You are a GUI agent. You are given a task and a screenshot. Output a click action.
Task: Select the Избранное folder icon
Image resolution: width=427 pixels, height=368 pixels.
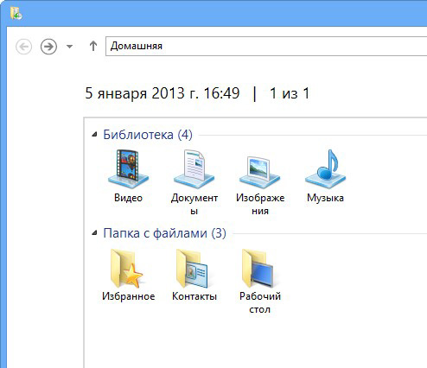click(x=127, y=268)
